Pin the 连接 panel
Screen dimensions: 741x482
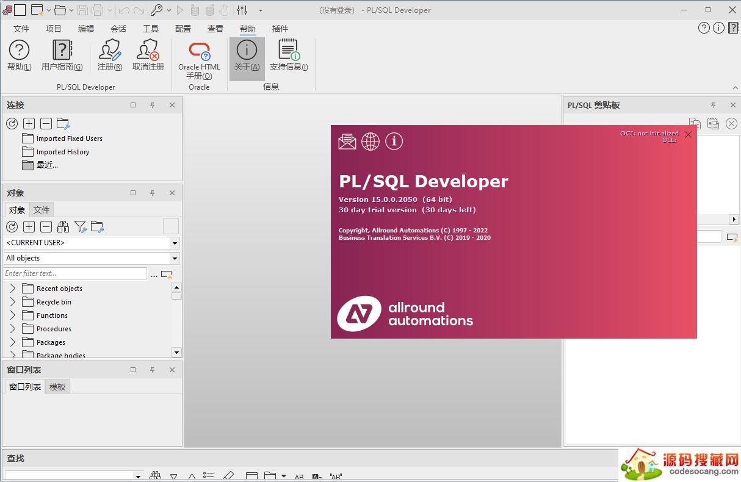coord(152,105)
